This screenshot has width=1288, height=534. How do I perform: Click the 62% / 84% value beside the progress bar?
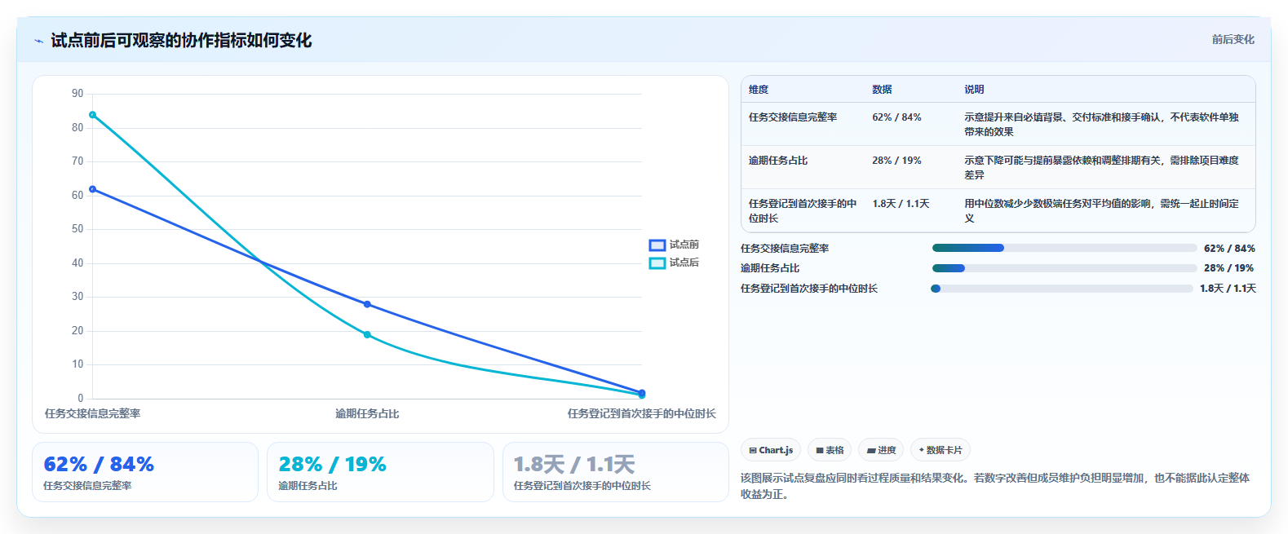point(1229,249)
